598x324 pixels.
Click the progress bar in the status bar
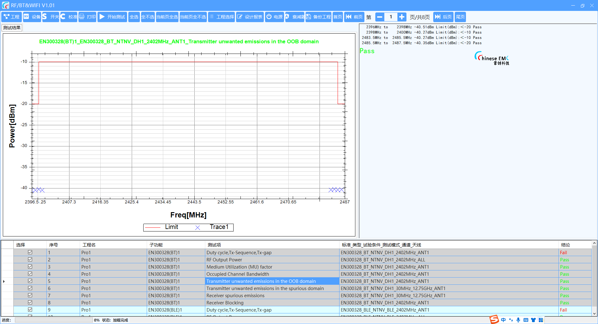(x=54, y=320)
